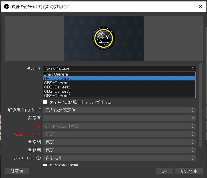Open the 色範囲 dropdown

(x=119, y=150)
